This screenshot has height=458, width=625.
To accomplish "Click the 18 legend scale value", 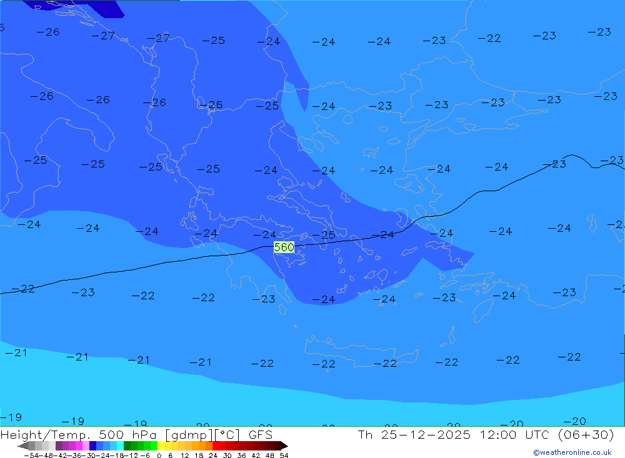I will tap(199, 456).
